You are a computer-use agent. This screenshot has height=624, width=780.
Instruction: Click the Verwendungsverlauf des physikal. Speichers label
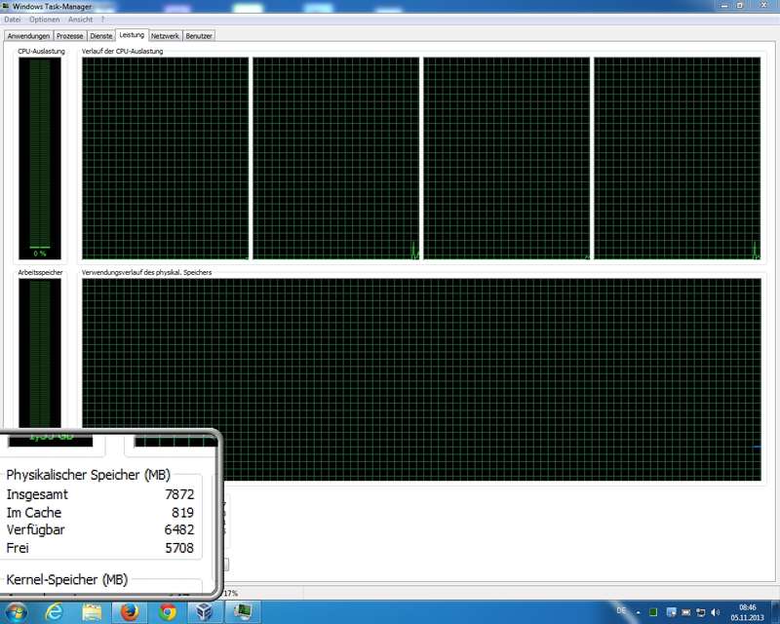pyautogui.click(x=147, y=273)
